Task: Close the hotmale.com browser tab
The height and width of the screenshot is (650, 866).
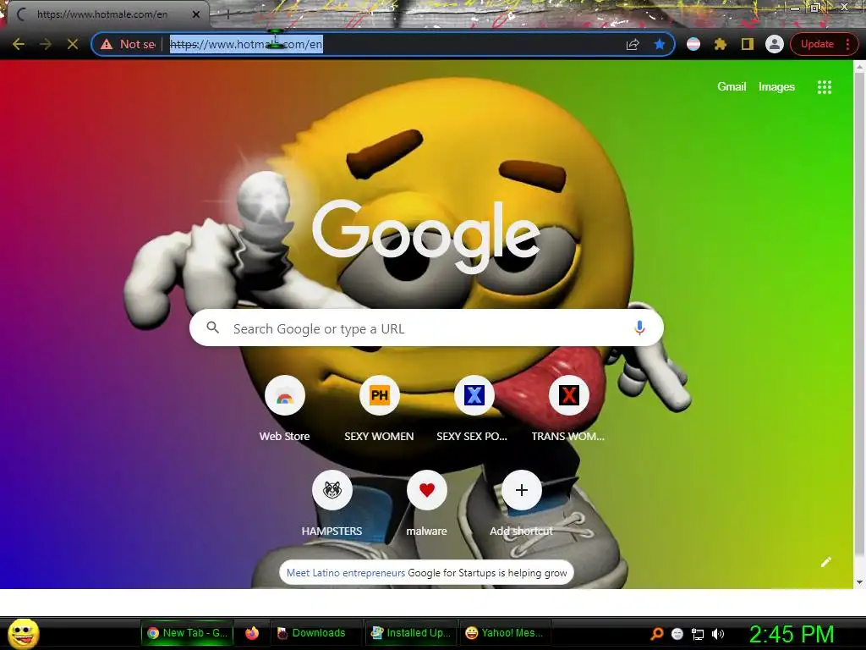Action: 196,14
